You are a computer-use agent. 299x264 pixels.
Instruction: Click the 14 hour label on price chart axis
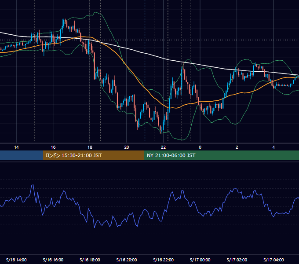(16, 147)
